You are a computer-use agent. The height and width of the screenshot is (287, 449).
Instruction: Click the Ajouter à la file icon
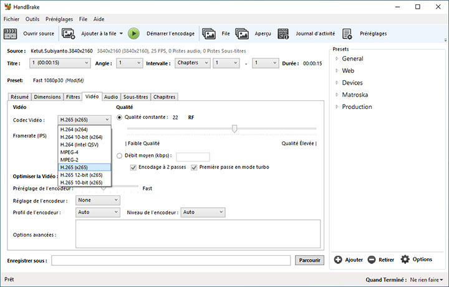point(69,34)
